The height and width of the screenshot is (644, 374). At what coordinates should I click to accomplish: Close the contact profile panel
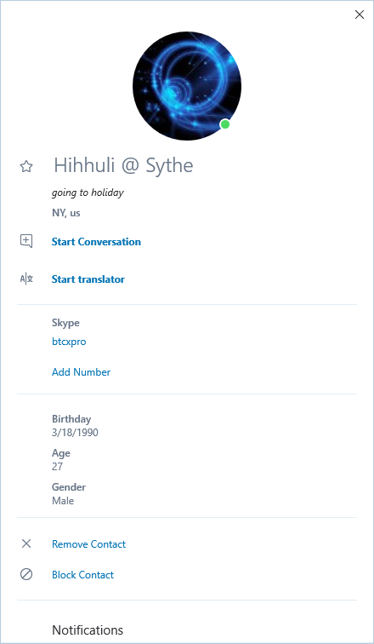[x=360, y=14]
